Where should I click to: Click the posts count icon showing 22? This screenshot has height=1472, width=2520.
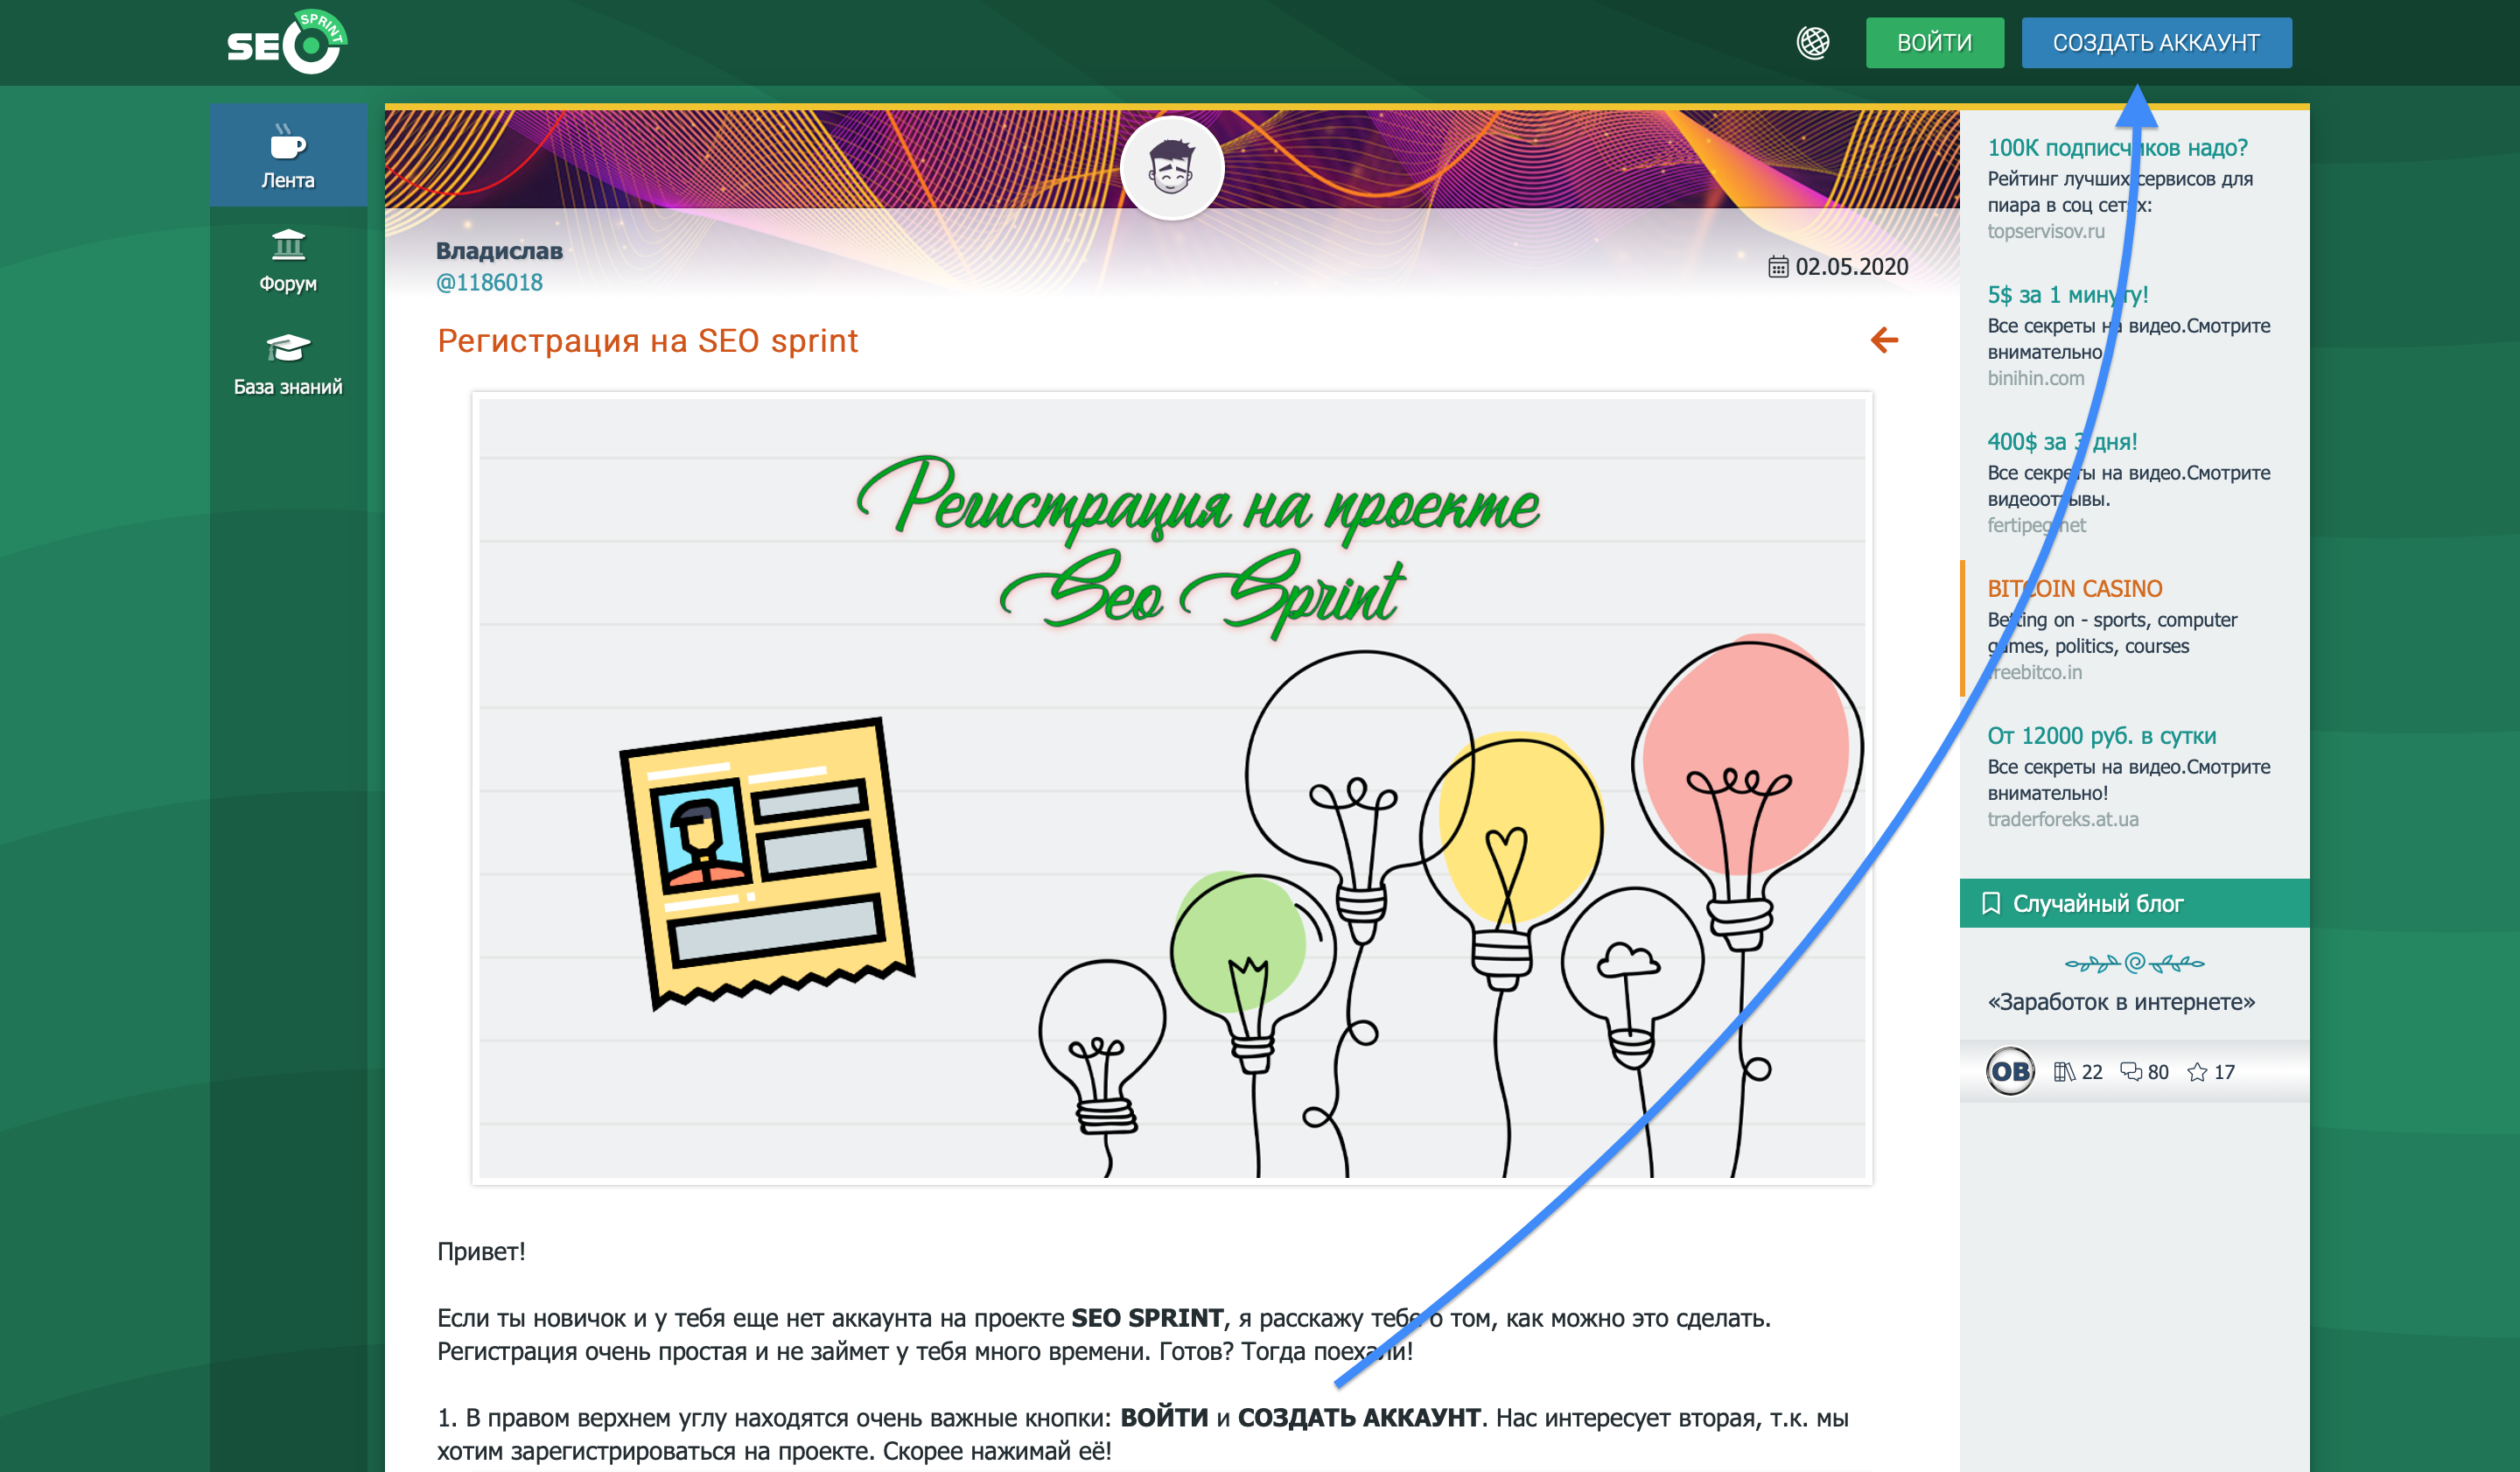click(x=2064, y=1072)
